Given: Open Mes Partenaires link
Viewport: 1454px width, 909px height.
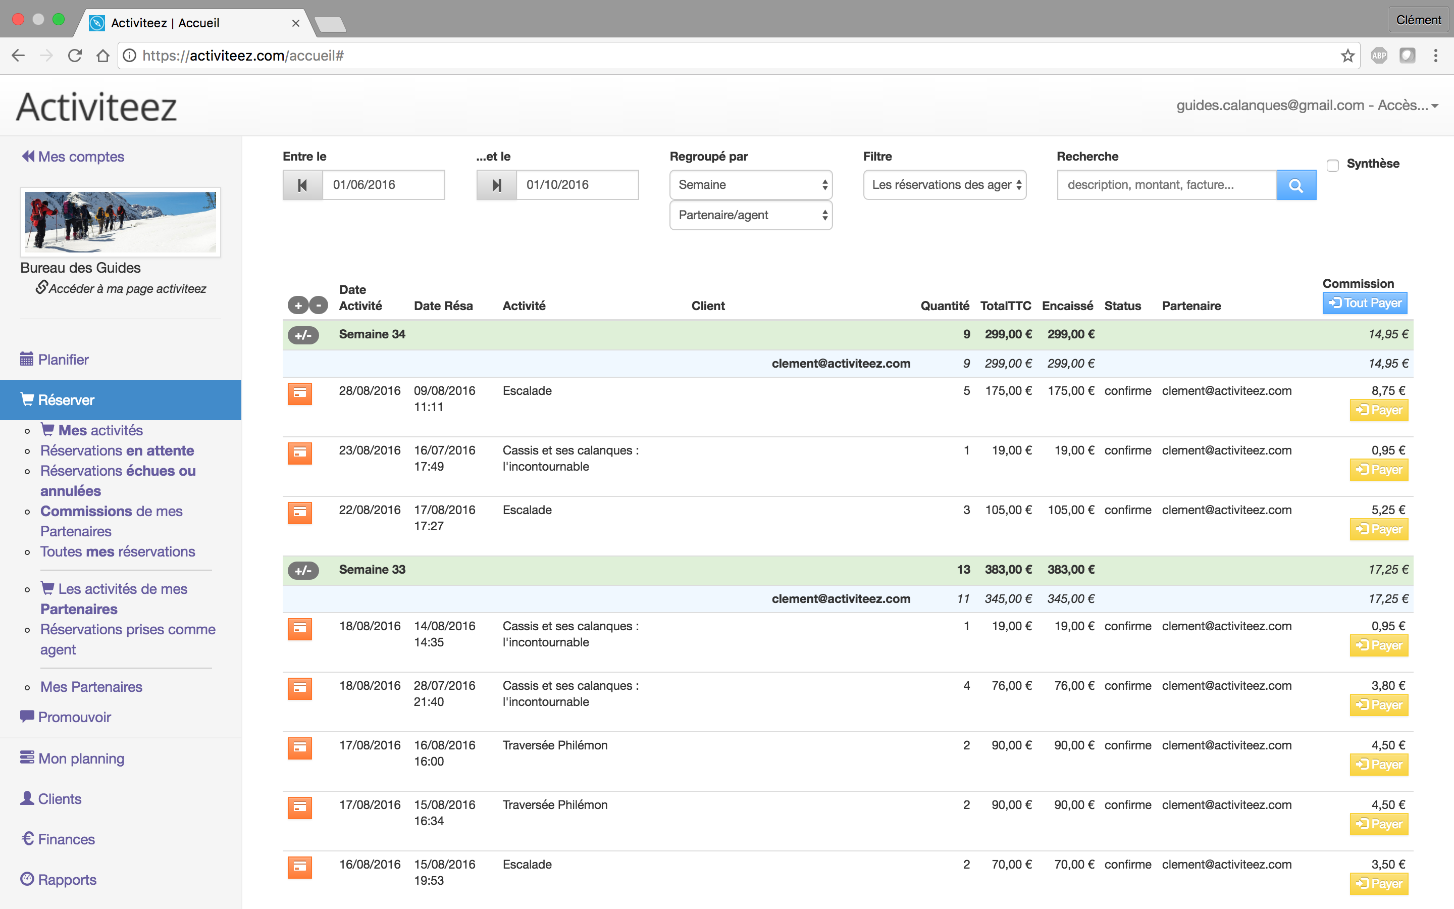Looking at the screenshot, I should [91, 687].
